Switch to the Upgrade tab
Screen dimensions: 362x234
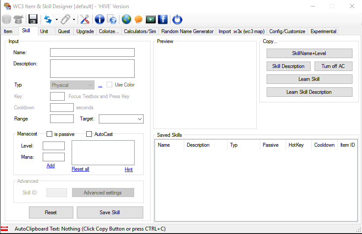[85, 31]
